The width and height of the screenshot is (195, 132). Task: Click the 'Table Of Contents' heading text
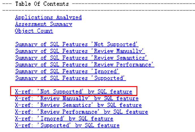(x=42, y=4)
